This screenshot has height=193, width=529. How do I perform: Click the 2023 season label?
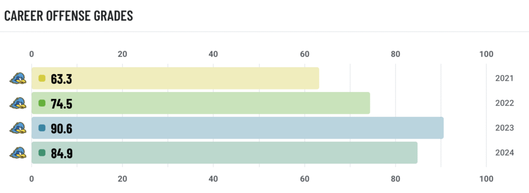504,128
